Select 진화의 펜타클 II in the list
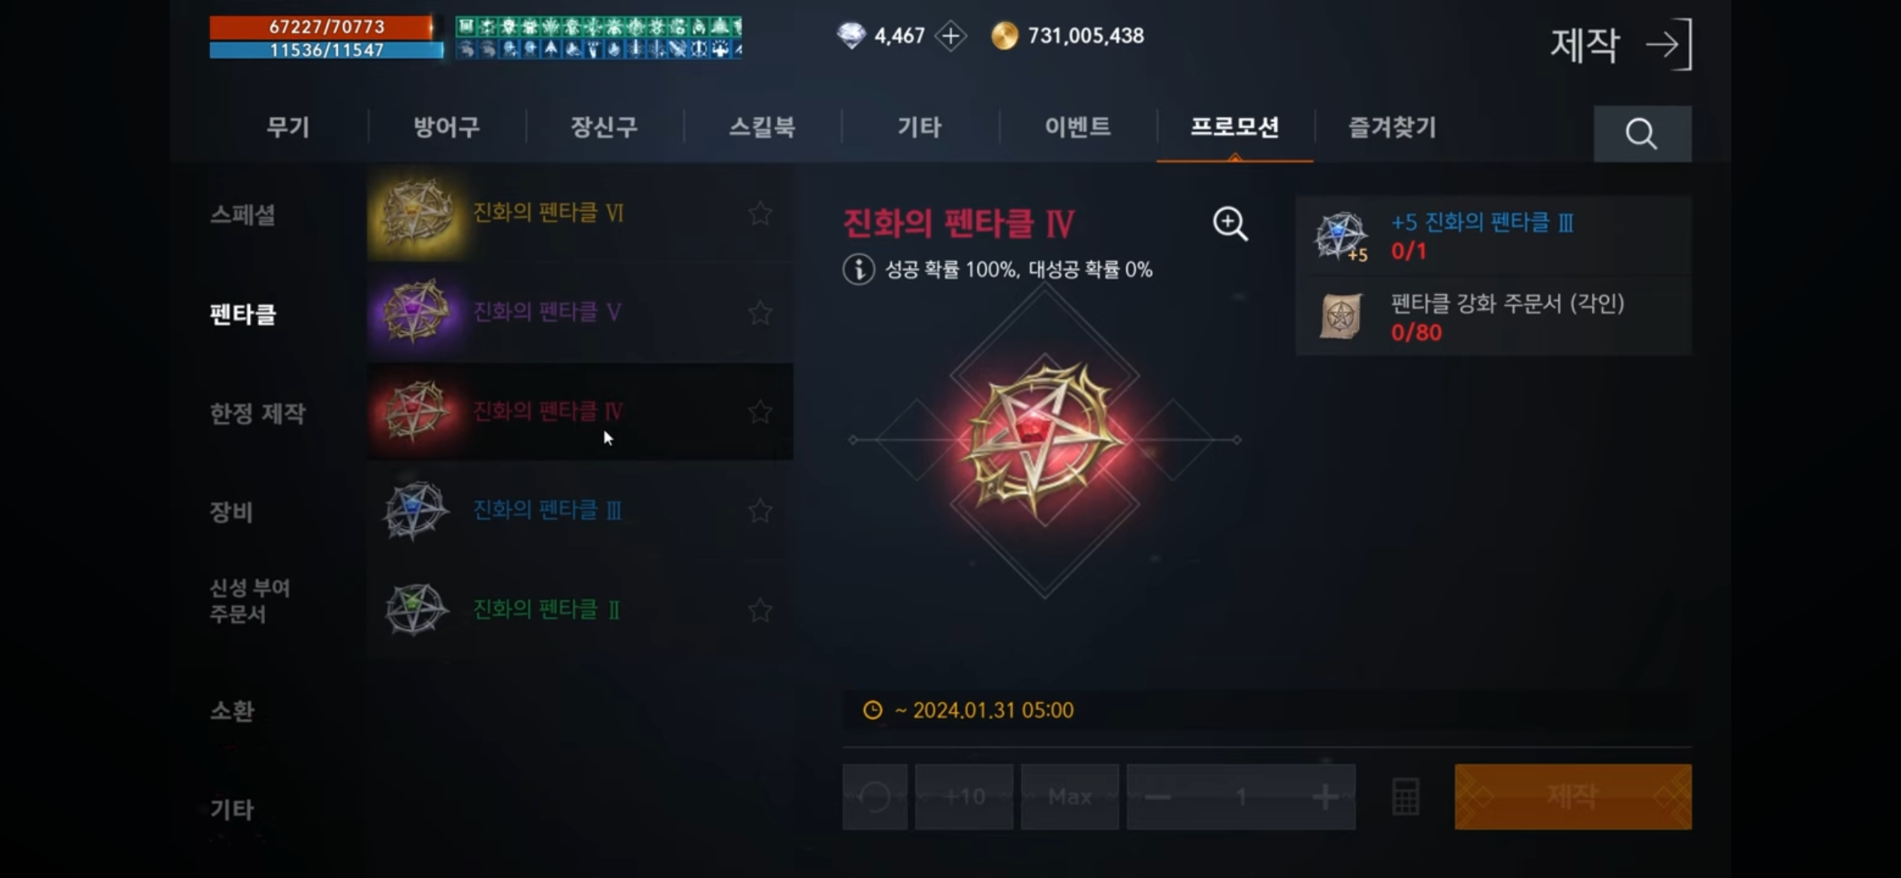 coord(580,610)
